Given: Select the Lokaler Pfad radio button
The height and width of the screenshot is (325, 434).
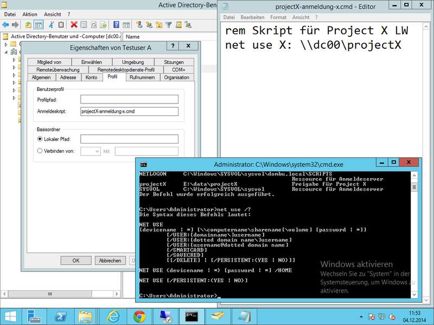Looking at the screenshot, I should click(x=40, y=139).
